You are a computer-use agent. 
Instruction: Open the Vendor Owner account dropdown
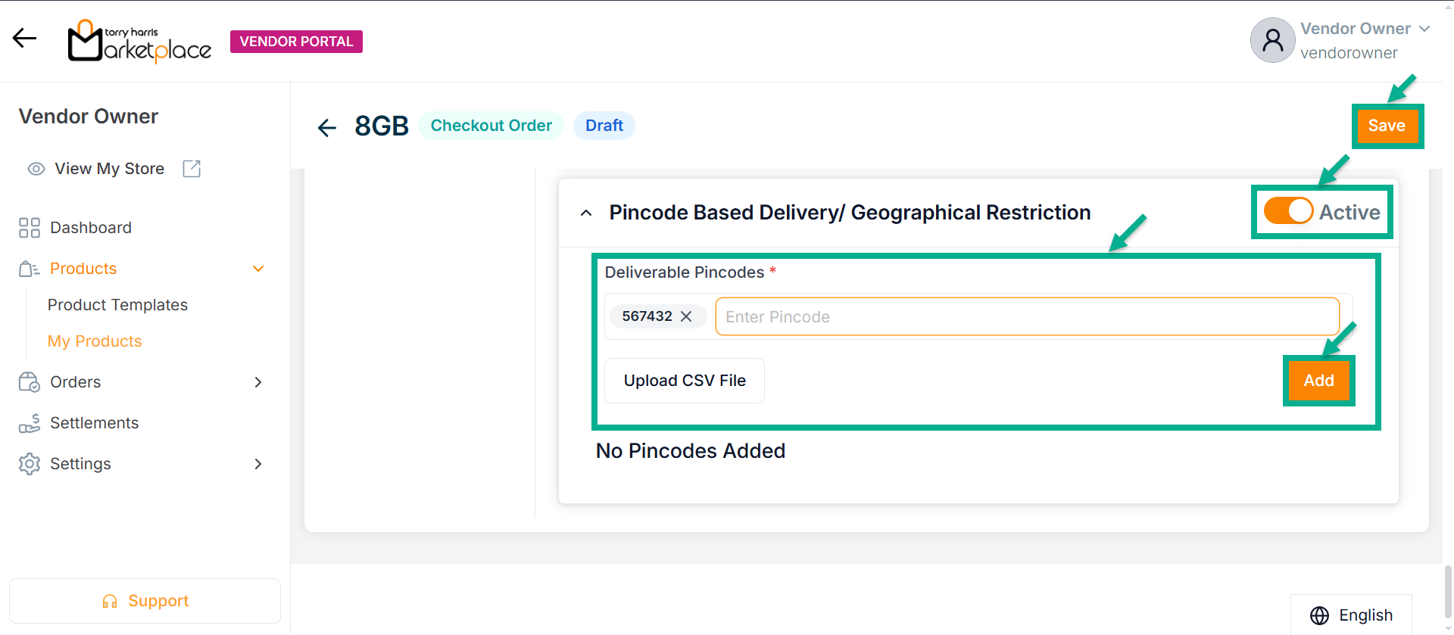[1424, 29]
